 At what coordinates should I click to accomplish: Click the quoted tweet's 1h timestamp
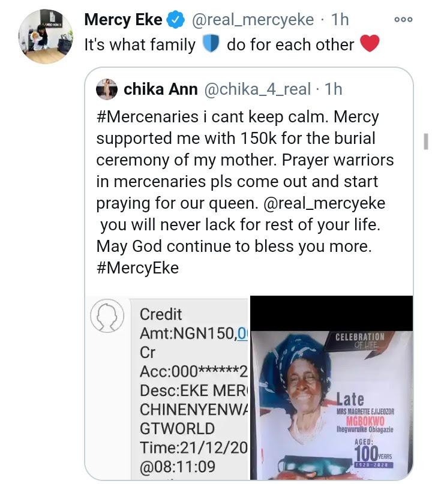coord(333,89)
